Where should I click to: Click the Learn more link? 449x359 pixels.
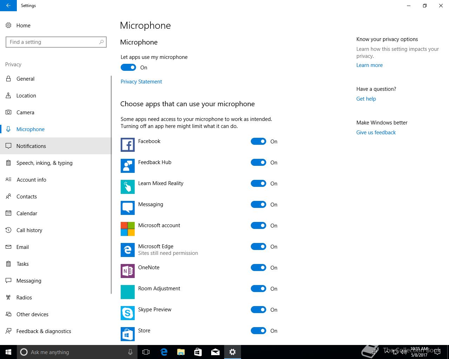[369, 65]
